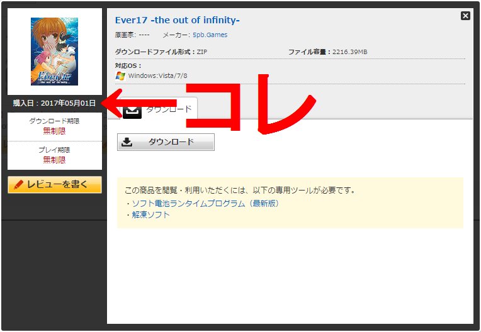Click the プレイ期限 label
The height and width of the screenshot is (332, 481).
pyautogui.click(x=54, y=150)
